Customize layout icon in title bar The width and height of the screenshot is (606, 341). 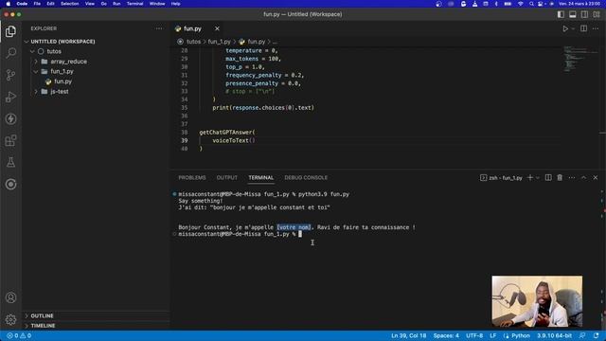coord(597,14)
